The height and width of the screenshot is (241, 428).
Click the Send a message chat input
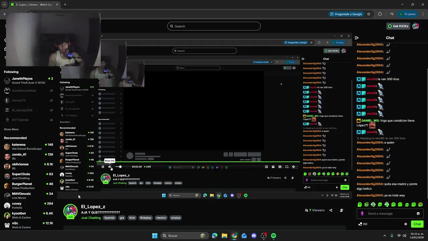coord(390,214)
